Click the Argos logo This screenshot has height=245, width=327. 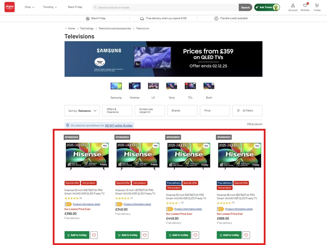click(x=10, y=7)
